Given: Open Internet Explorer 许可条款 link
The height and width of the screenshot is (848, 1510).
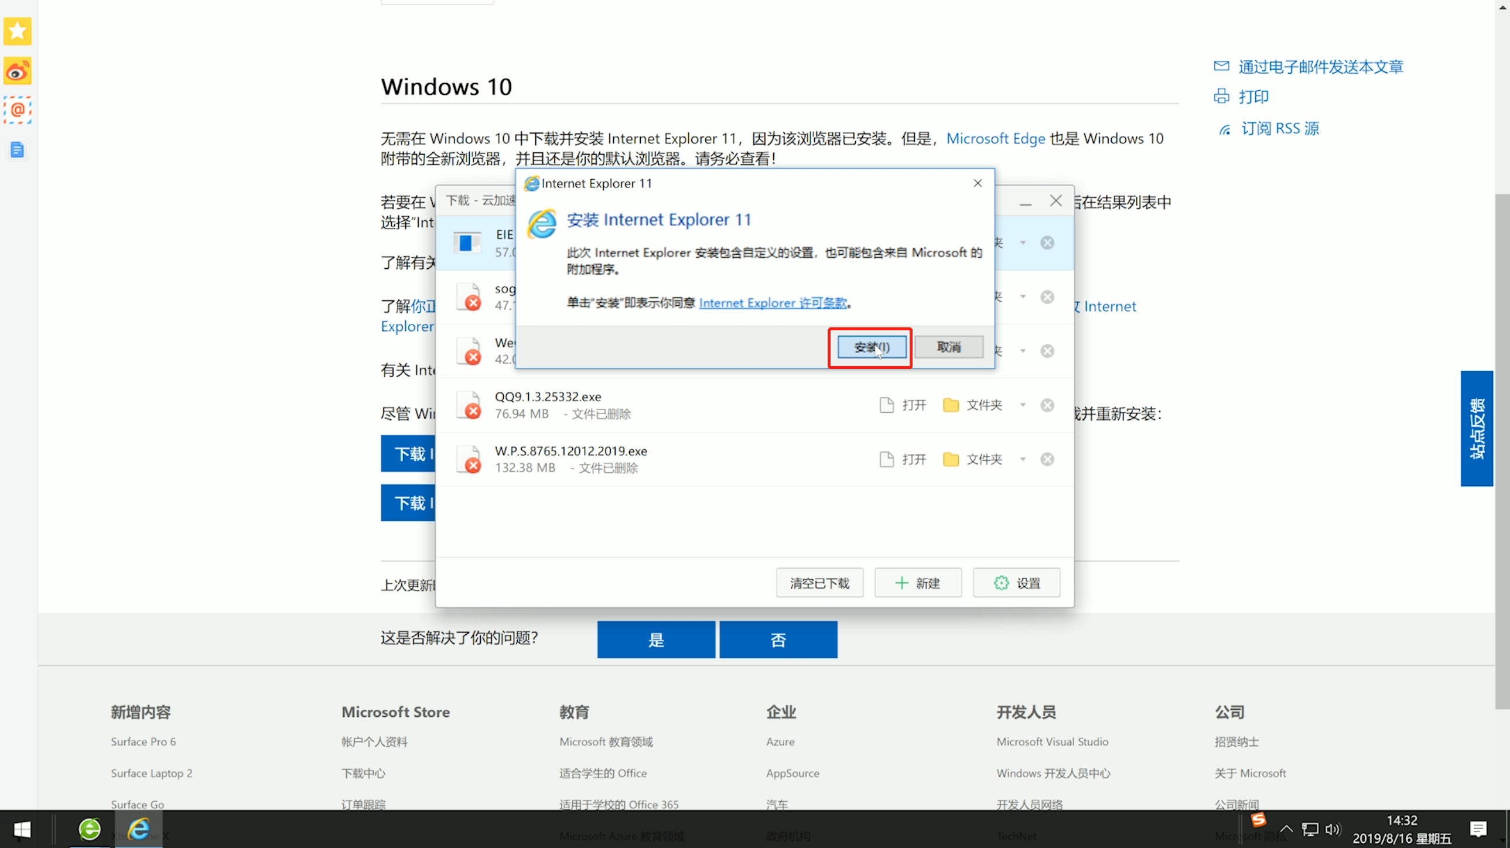Looking at the screenshot, I should [773, 303].
